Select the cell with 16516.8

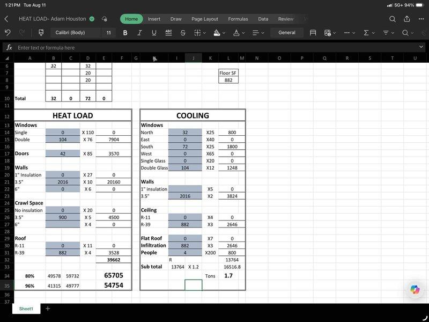[232, 267]
